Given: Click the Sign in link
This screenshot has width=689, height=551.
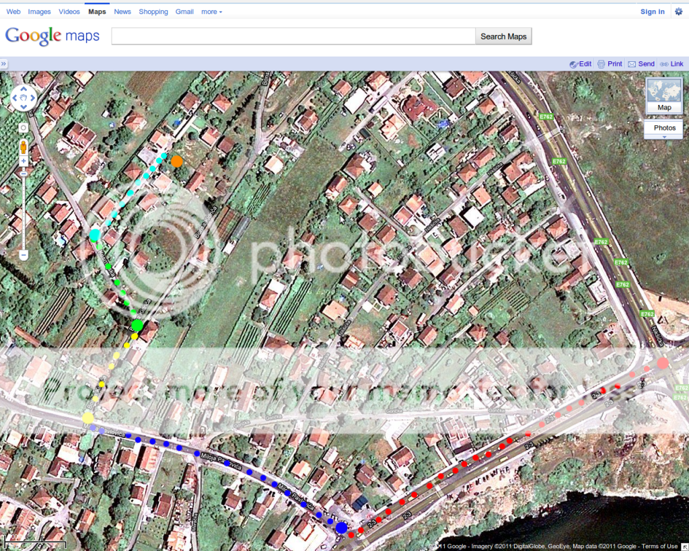Looking at the screenshot, I should [x=652, y=11].
